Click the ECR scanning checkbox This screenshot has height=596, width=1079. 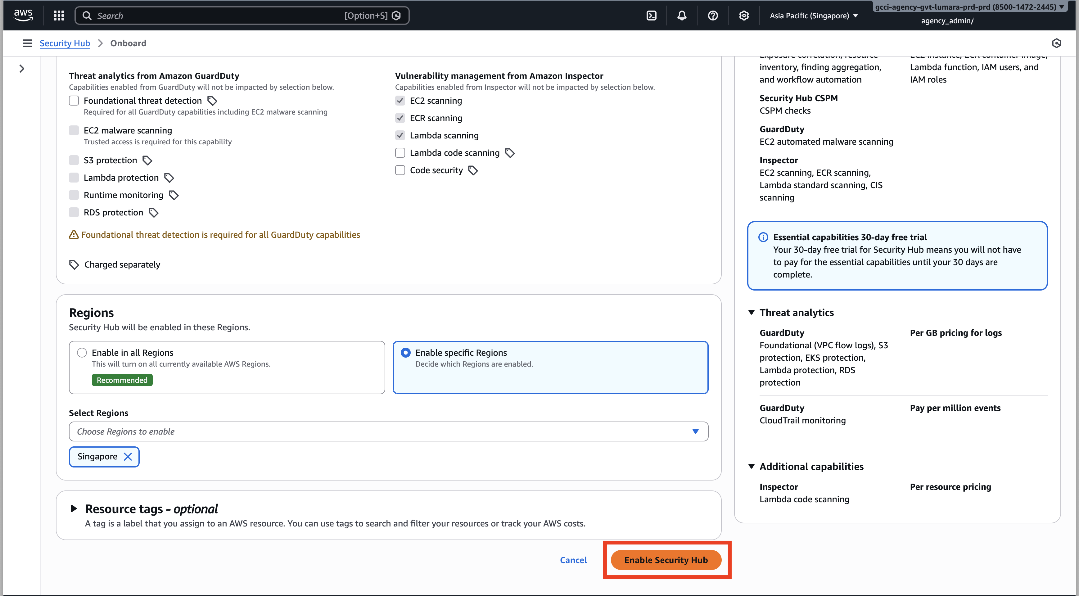pyautogui.click(x=400, y=118)
